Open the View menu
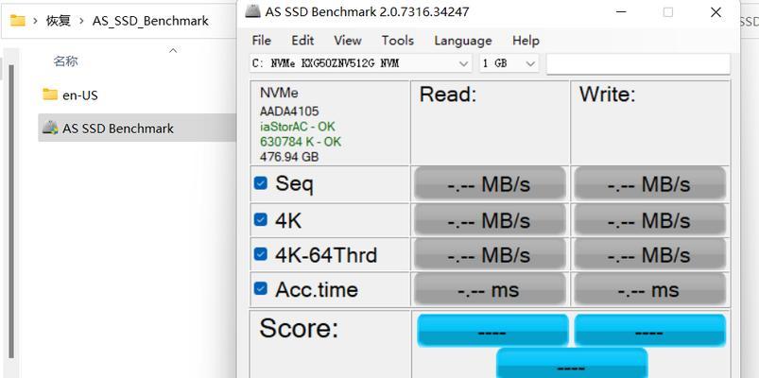Viewport: 759px width, 378px height. (x=348, y=41)
